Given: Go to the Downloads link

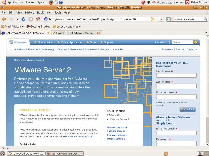Looking at the screenshot, I should (167, 49).
